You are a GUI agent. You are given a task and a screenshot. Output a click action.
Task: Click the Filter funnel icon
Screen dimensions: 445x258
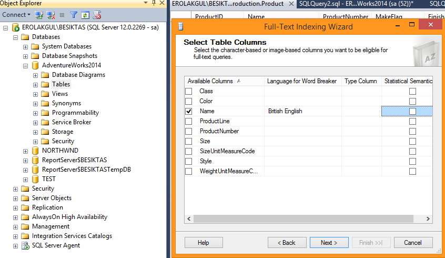click(74, 15)
